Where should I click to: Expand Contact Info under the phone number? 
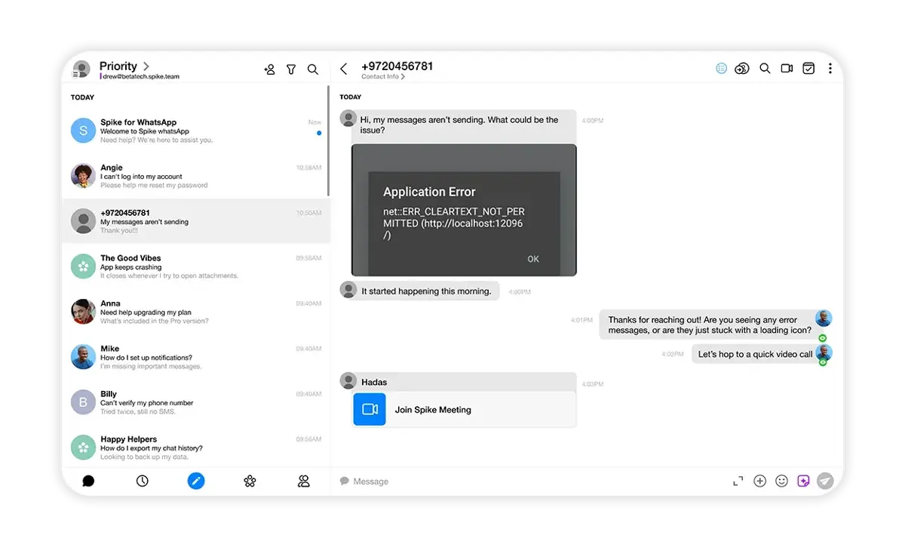(x=383, y=77)
